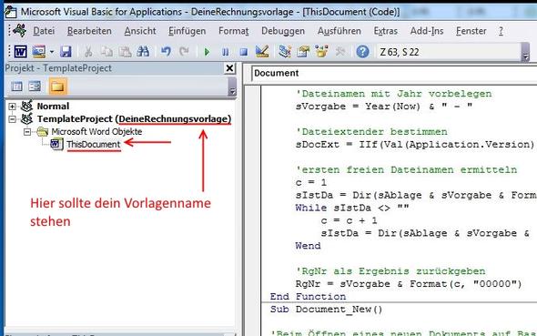Open the Extras menu
The width and height of the screenshot is (537, 336).
click(386, 31)
